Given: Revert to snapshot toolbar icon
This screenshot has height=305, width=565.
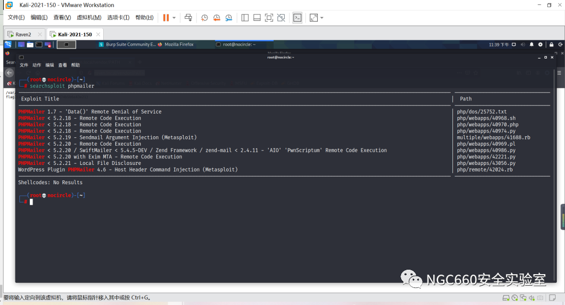Looking at the screenshot, I should (x=216, y=18).
